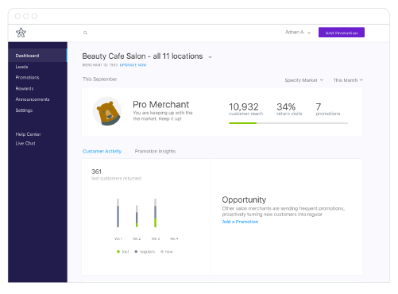Toggle the regulars legend dot

(136, 252)
